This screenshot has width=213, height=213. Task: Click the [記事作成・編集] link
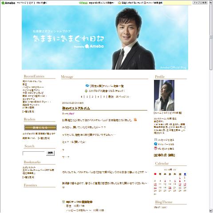click(x=165, y=155)
